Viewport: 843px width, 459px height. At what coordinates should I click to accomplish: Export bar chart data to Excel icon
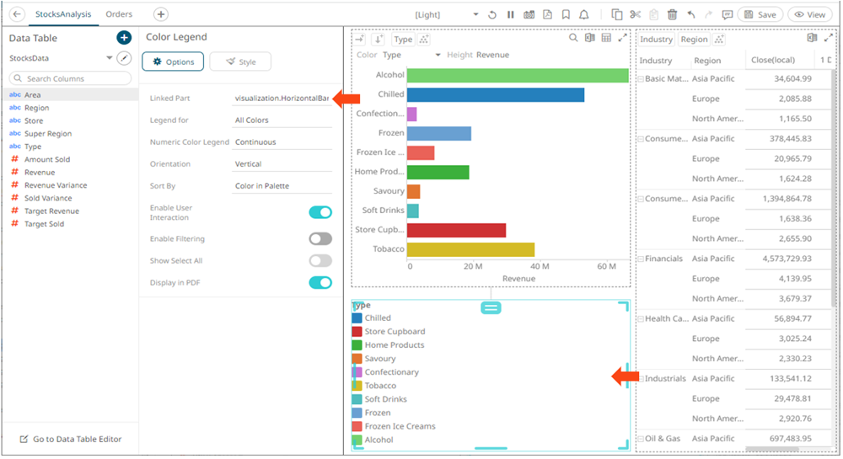[x=590, y=38]
